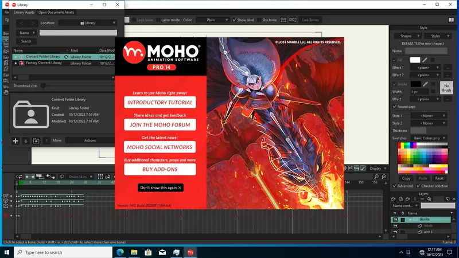This screenshot has width=459, height=258.
Task: Open File Explorer from the taskbar
Action: pyautogui.click(x=134, y=252)
